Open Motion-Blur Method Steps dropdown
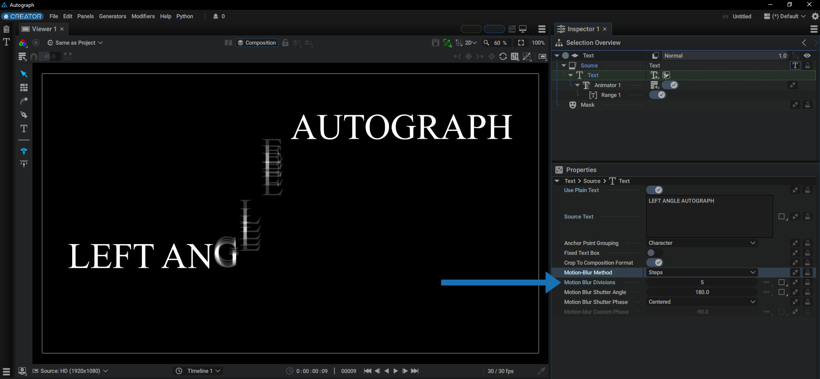 702,272
